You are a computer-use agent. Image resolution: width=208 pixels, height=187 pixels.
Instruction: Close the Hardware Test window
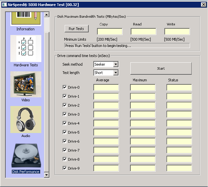(203, 5)
